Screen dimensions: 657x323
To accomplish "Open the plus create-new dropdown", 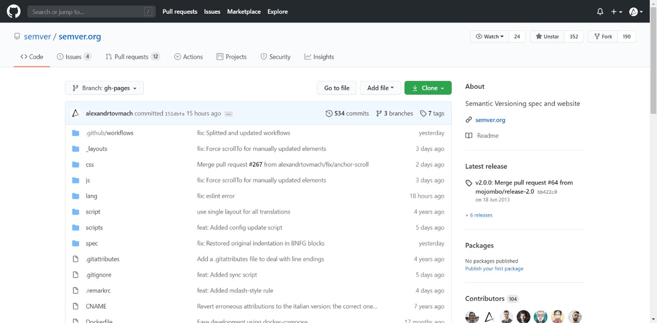I will click(x=616, y=11).
